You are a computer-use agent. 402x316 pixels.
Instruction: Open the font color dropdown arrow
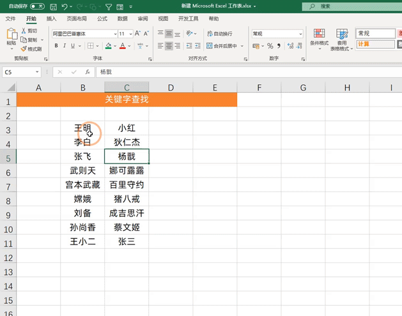click(129, 46)
